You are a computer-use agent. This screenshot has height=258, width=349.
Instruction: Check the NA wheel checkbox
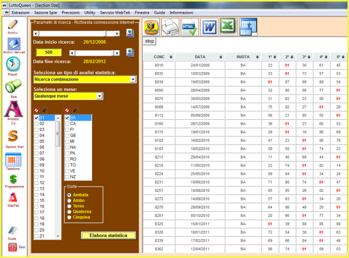(67, 147)
